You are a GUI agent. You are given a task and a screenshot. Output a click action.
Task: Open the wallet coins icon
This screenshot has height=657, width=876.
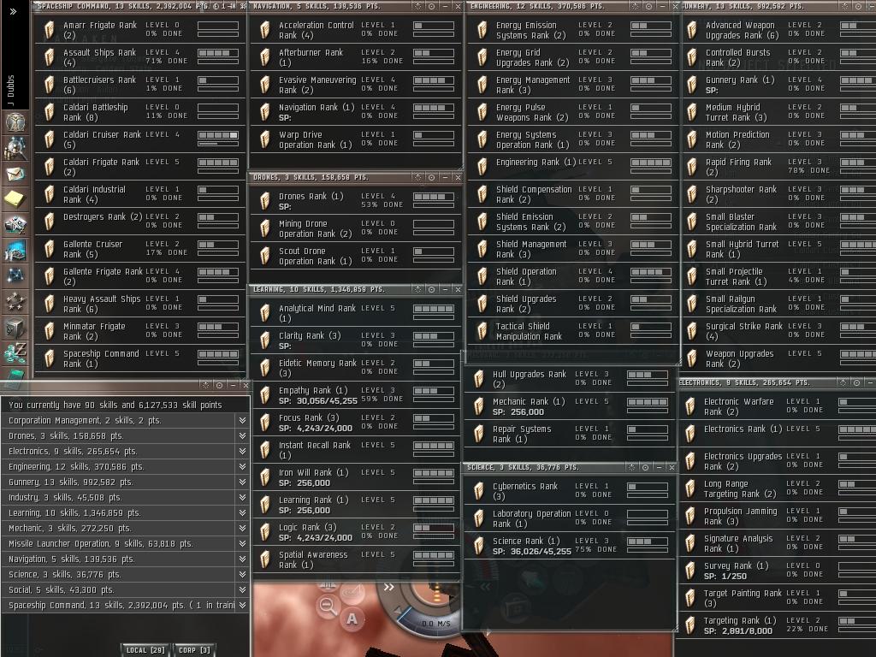(15, 353)
